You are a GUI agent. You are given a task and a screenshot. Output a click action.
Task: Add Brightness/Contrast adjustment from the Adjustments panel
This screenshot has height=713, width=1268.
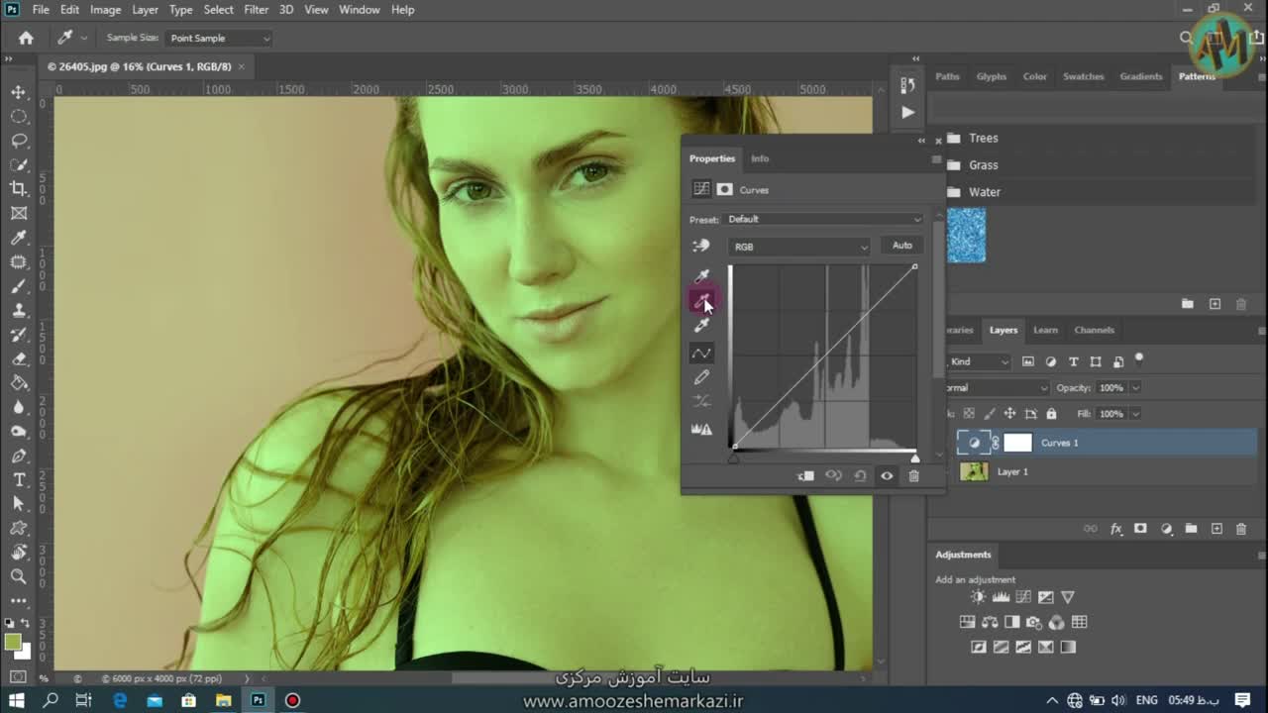[978, 597]
